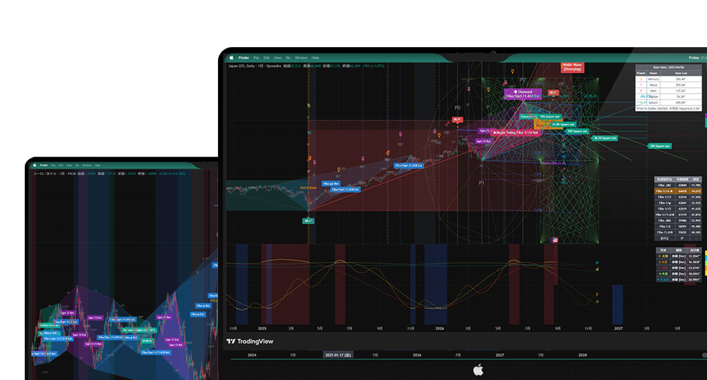The image size is (707, 380).
Task: Click the 2026 label on the chart time axis
Action: coord(439,328)
